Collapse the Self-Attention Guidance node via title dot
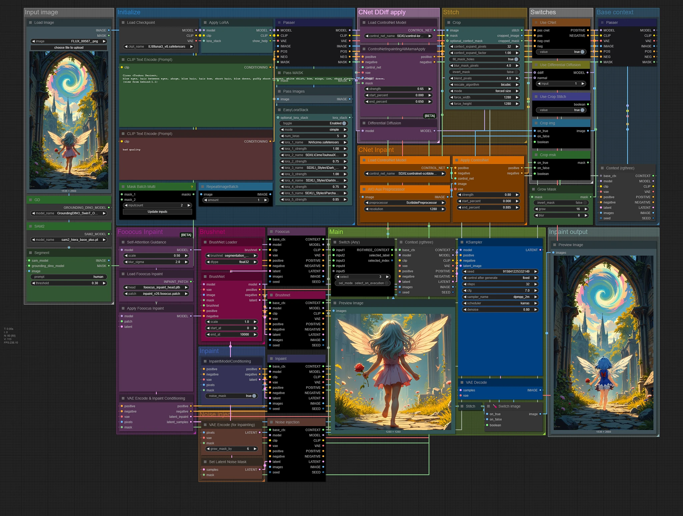 pos(123,242)
